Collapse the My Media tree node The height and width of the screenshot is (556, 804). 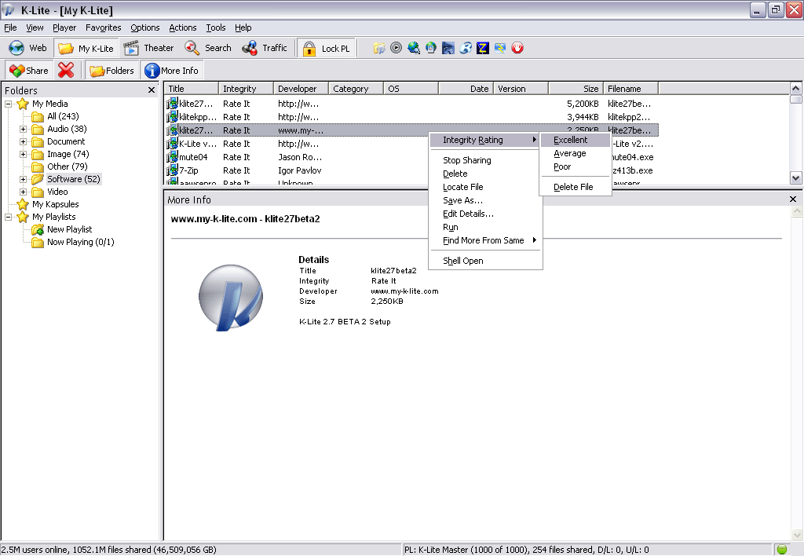pyautogui.click(x=8, y=104)
